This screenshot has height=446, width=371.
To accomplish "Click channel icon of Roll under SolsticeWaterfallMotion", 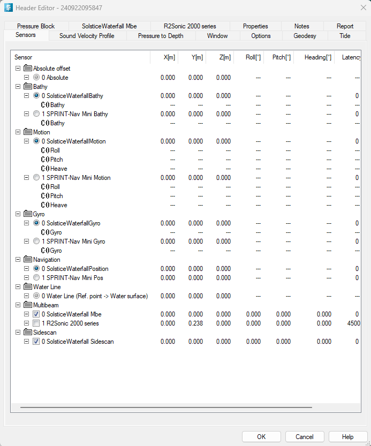I will [x=45, y=150].
